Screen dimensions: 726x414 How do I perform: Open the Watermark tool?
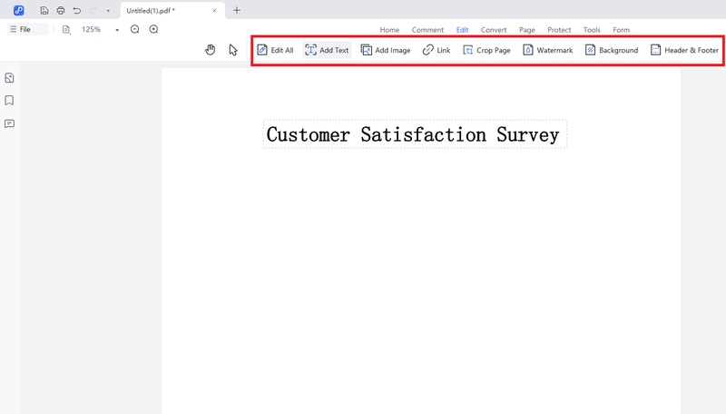548,50
